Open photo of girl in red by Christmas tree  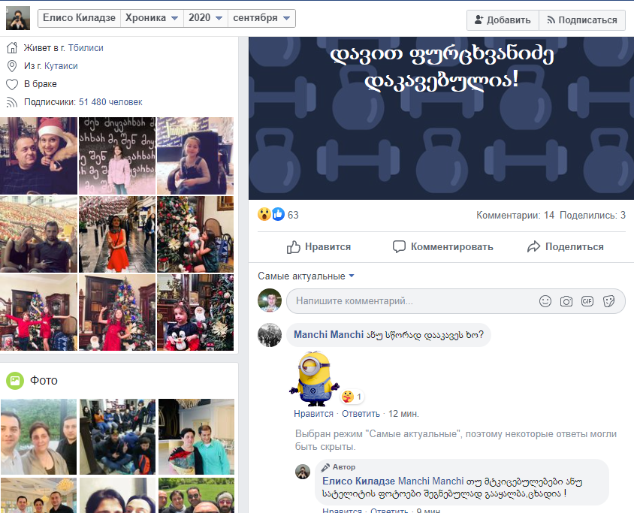pos(117,312)
